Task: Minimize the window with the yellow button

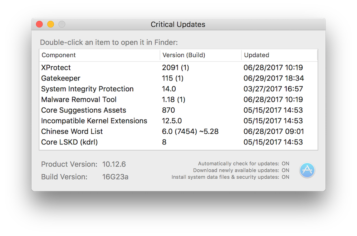Action: coord(50,24)
